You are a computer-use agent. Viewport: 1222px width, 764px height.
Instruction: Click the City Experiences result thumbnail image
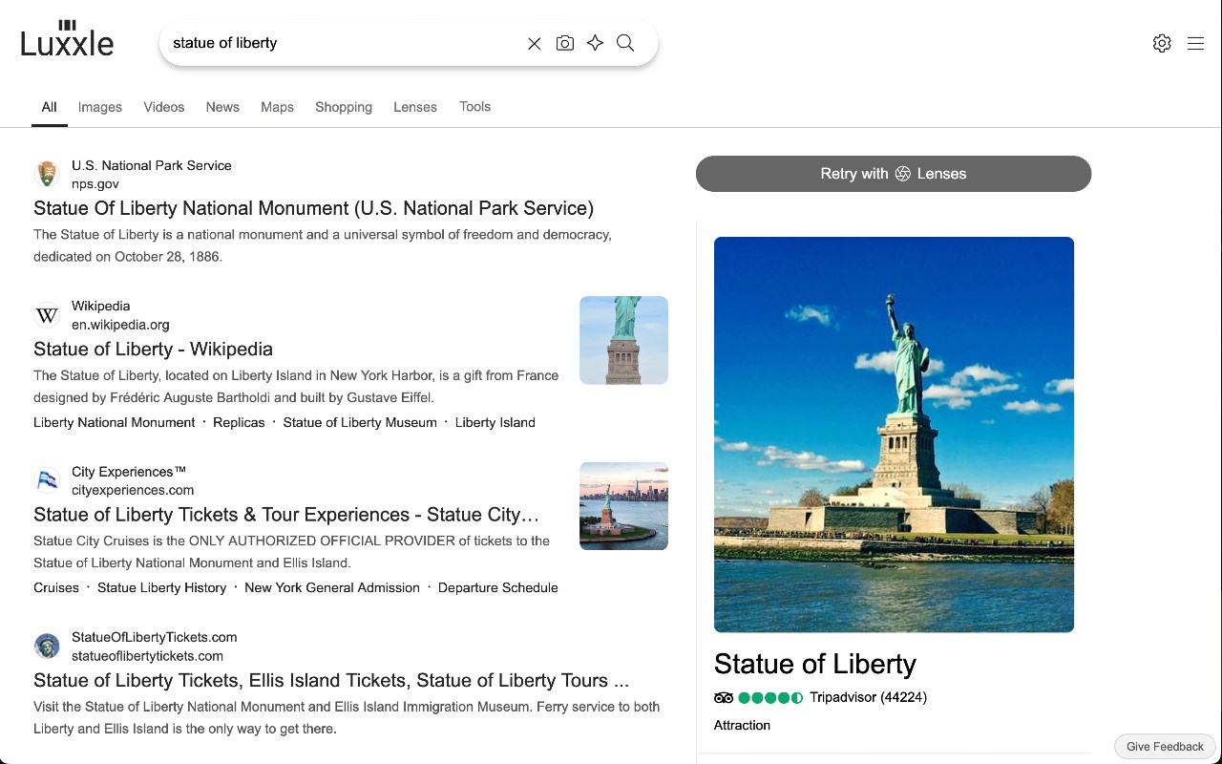(623, 506)
